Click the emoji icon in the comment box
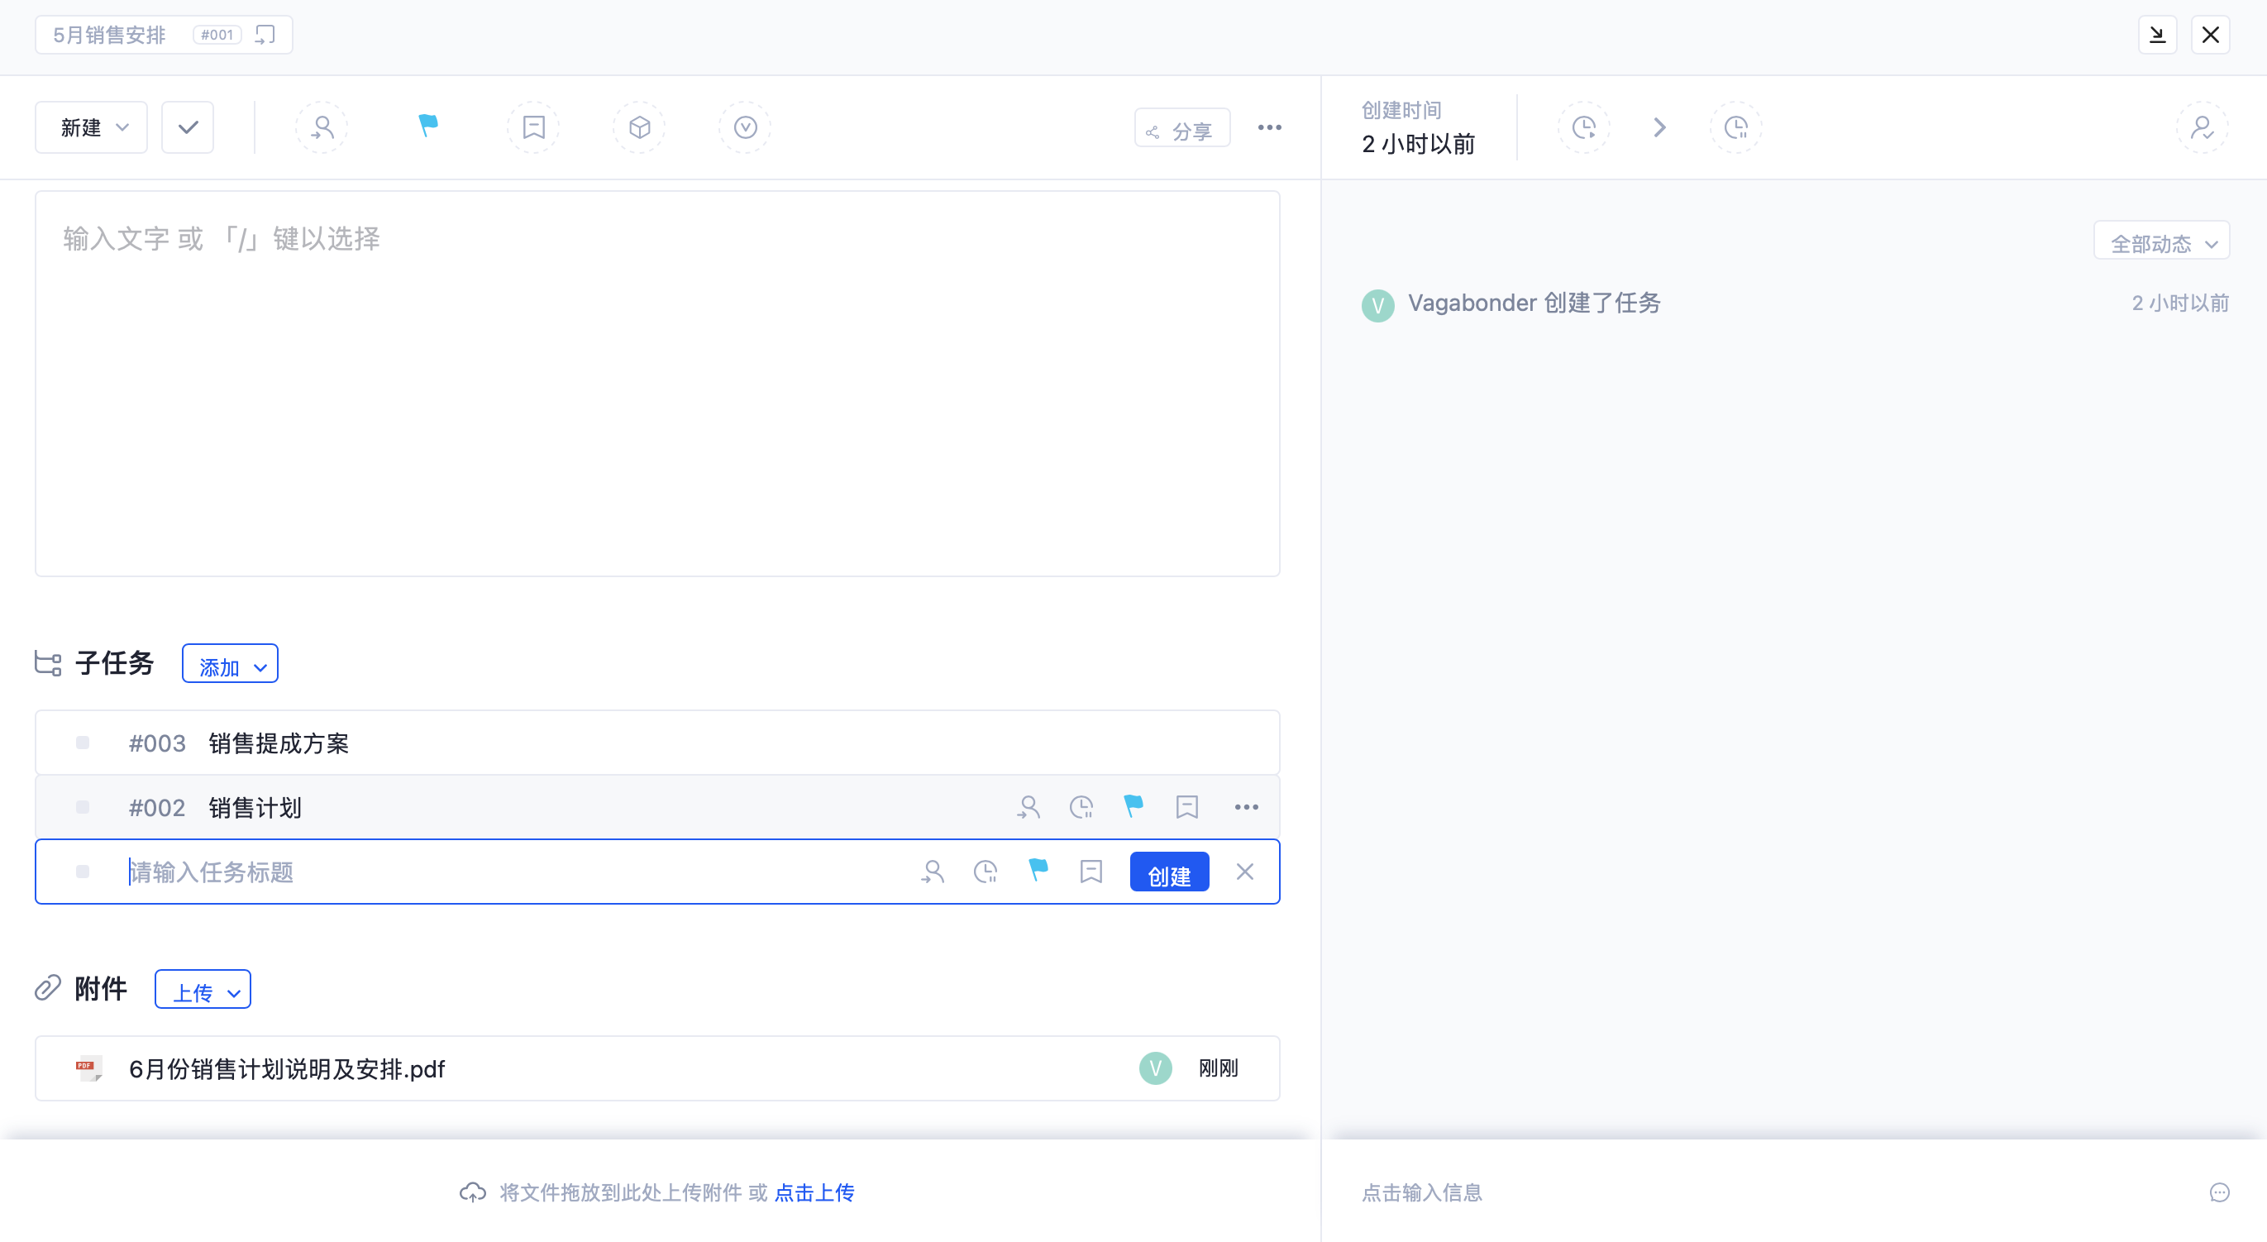Screen dimensions: 2267x1242 pos(2220,1192)
